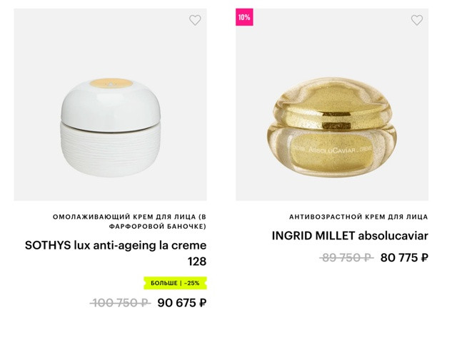Click the АНТИВОЗРАСТНОЙ КРЕМ ДЛЯ ЛИЦА category label
Viewport: 457px width, 345px height.
(358, 217)
